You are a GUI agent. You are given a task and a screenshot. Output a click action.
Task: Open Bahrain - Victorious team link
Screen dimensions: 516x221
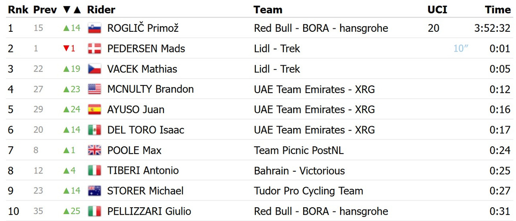[x=299, y=171]
